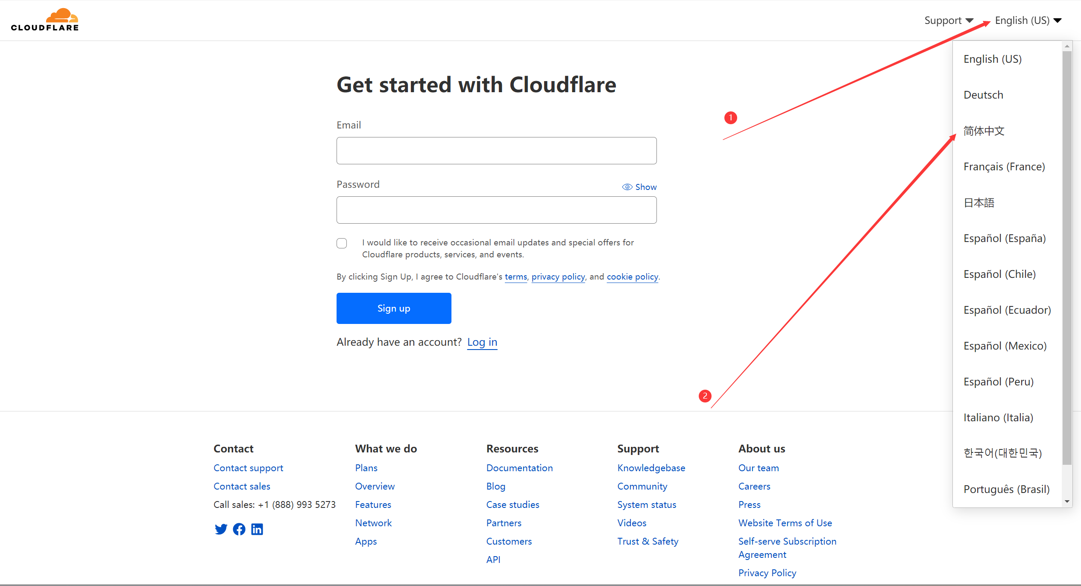View Cloudflare's privacy policy
Viewport: 1081px width, 586px height.
click(558, 277)
